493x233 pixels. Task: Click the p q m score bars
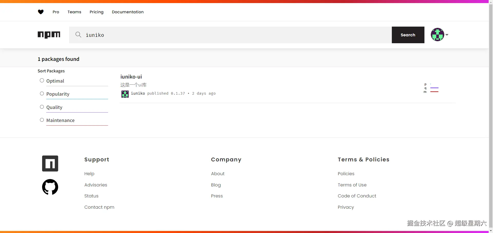point(431,88)
